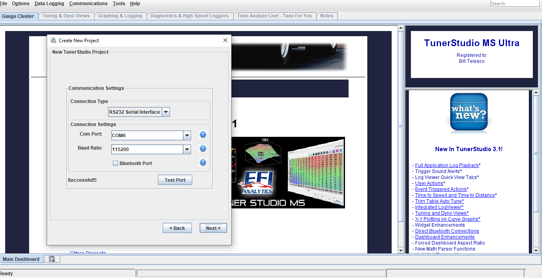Click the Trigger Sound Alerts text

coord(438,171)
